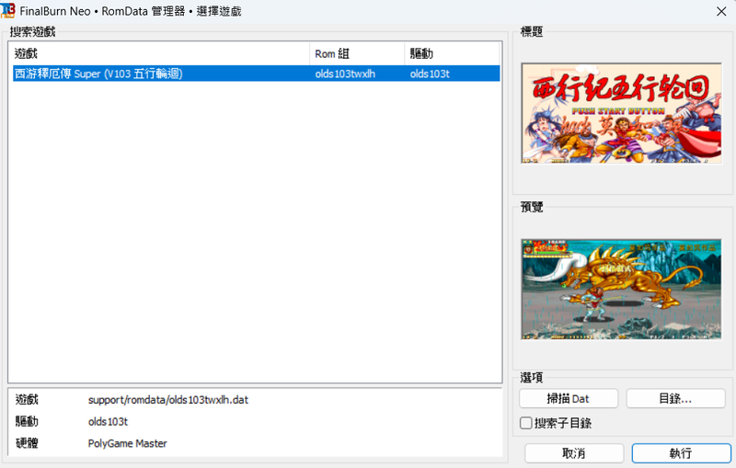This screenshot has height=468, width=736.
Task: Open the 目錄... directory button
Action: [675, 399]
